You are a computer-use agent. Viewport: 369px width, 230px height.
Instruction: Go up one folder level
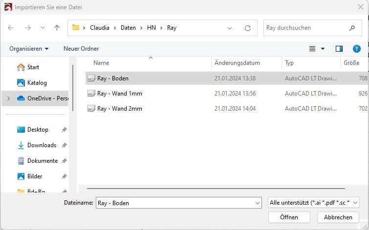[57, 28]
